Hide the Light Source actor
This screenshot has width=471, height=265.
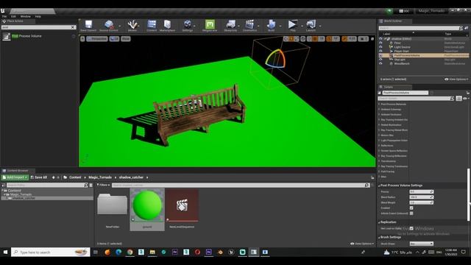click(380, 47)
